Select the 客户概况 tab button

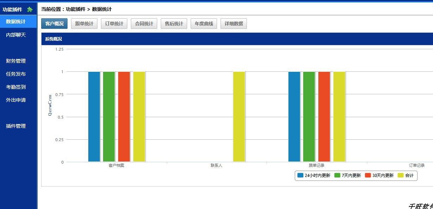[x=55, y=24]
